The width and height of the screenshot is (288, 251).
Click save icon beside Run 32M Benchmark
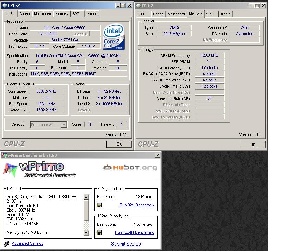(99, 205)
